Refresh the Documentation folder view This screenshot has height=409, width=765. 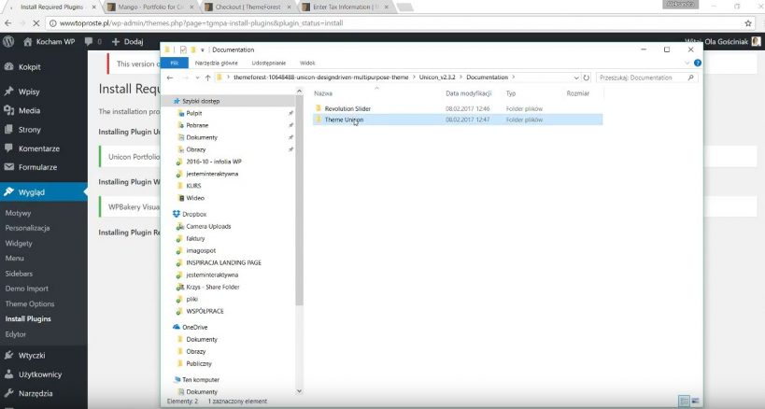point(586,78)
